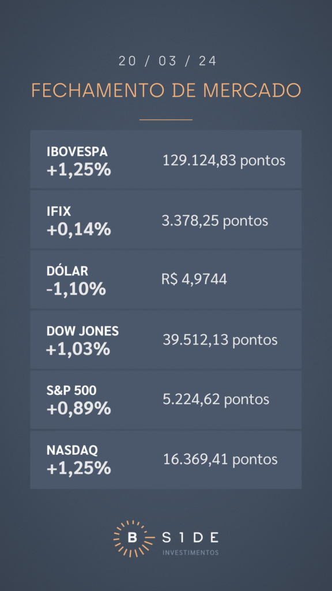Click the DÓLAR -1,10% change

pos(76,289)
